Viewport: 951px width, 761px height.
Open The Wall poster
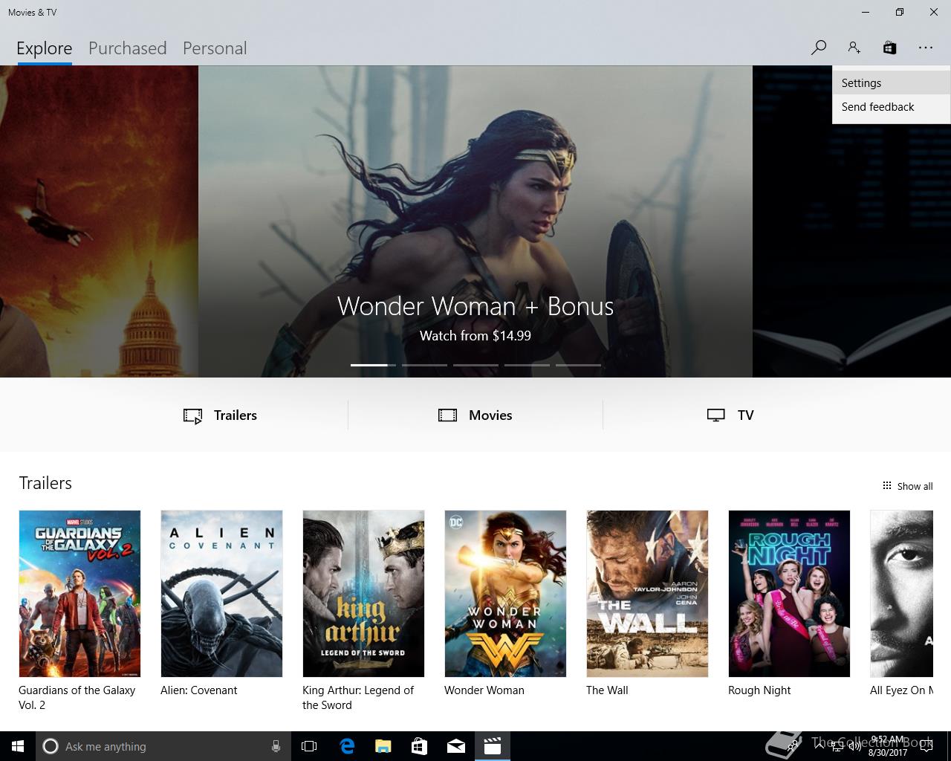click(647, 594)
